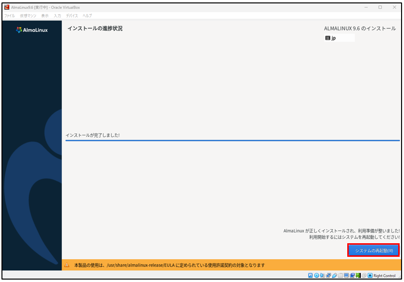
Task: Open the 表示 menu
Action: (x=45, y=16)
